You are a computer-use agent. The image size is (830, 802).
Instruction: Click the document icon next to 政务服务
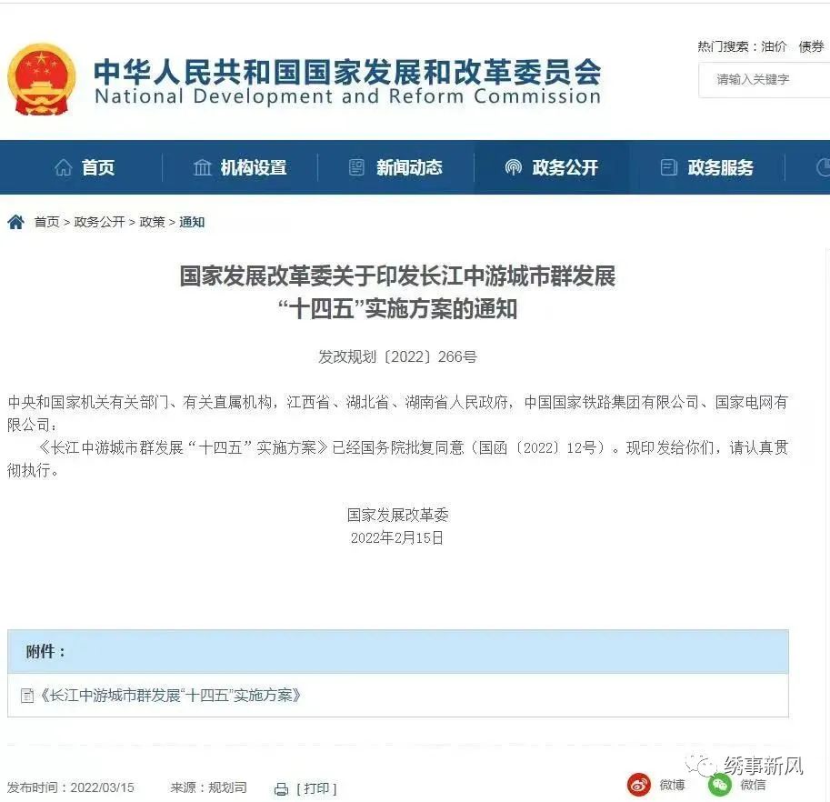[x=668, y=167]
